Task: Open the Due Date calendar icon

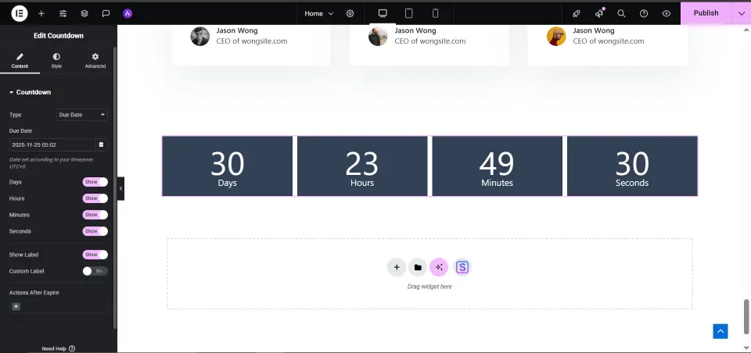Action: tap(102, 144)
